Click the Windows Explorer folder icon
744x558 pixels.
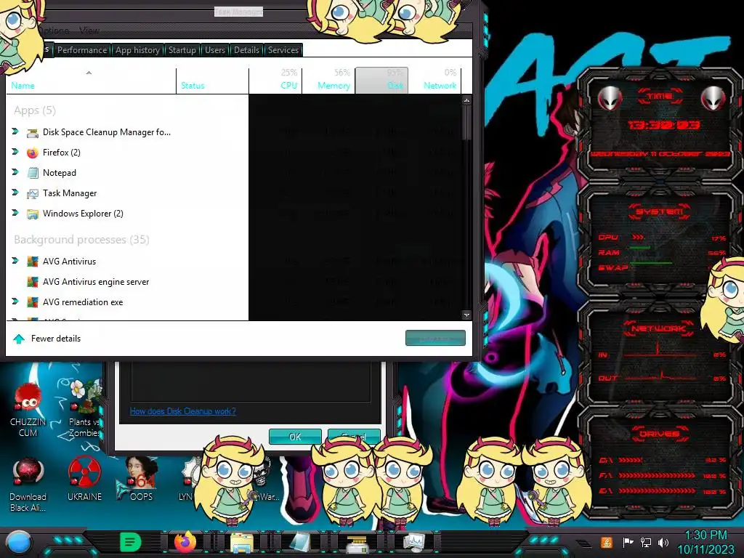[x=32, y=214]
